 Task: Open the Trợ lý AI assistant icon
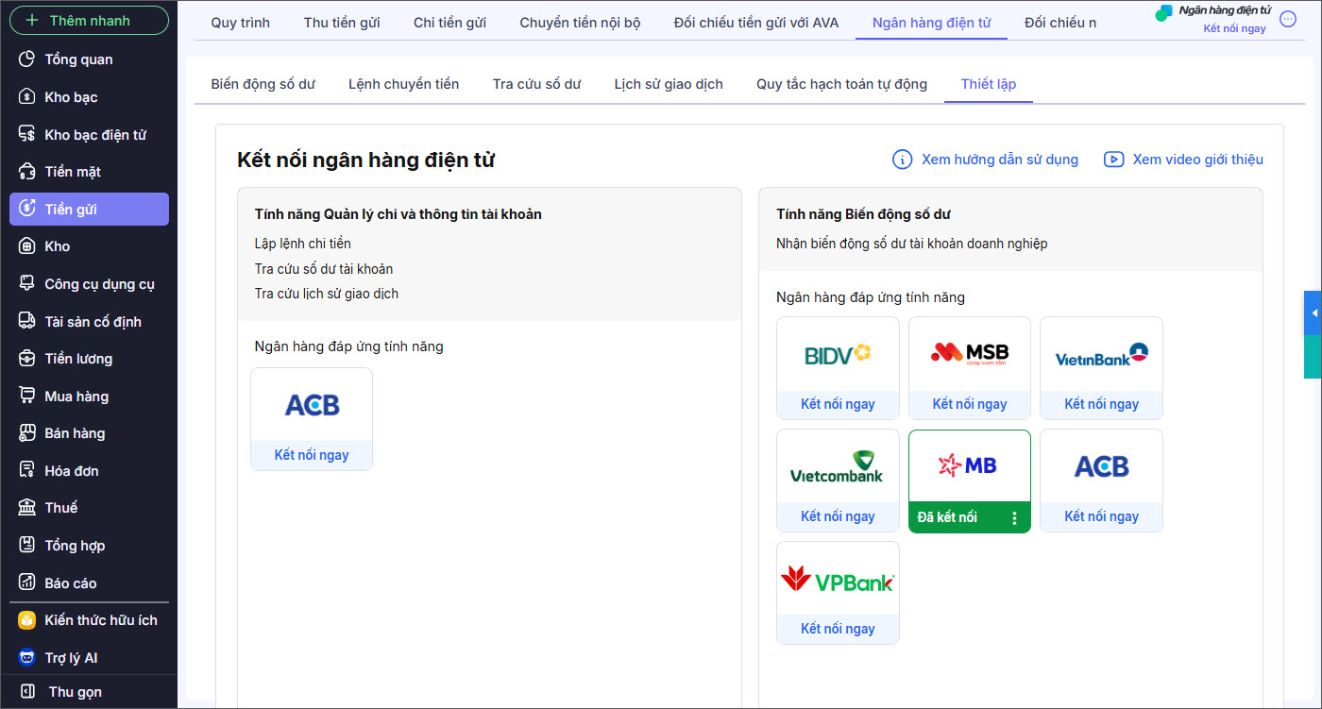click(x=27, y=658)
